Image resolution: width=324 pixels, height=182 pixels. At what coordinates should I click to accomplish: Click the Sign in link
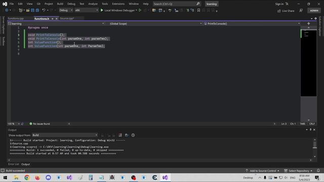pyautogui.click(x=279, y=4)
